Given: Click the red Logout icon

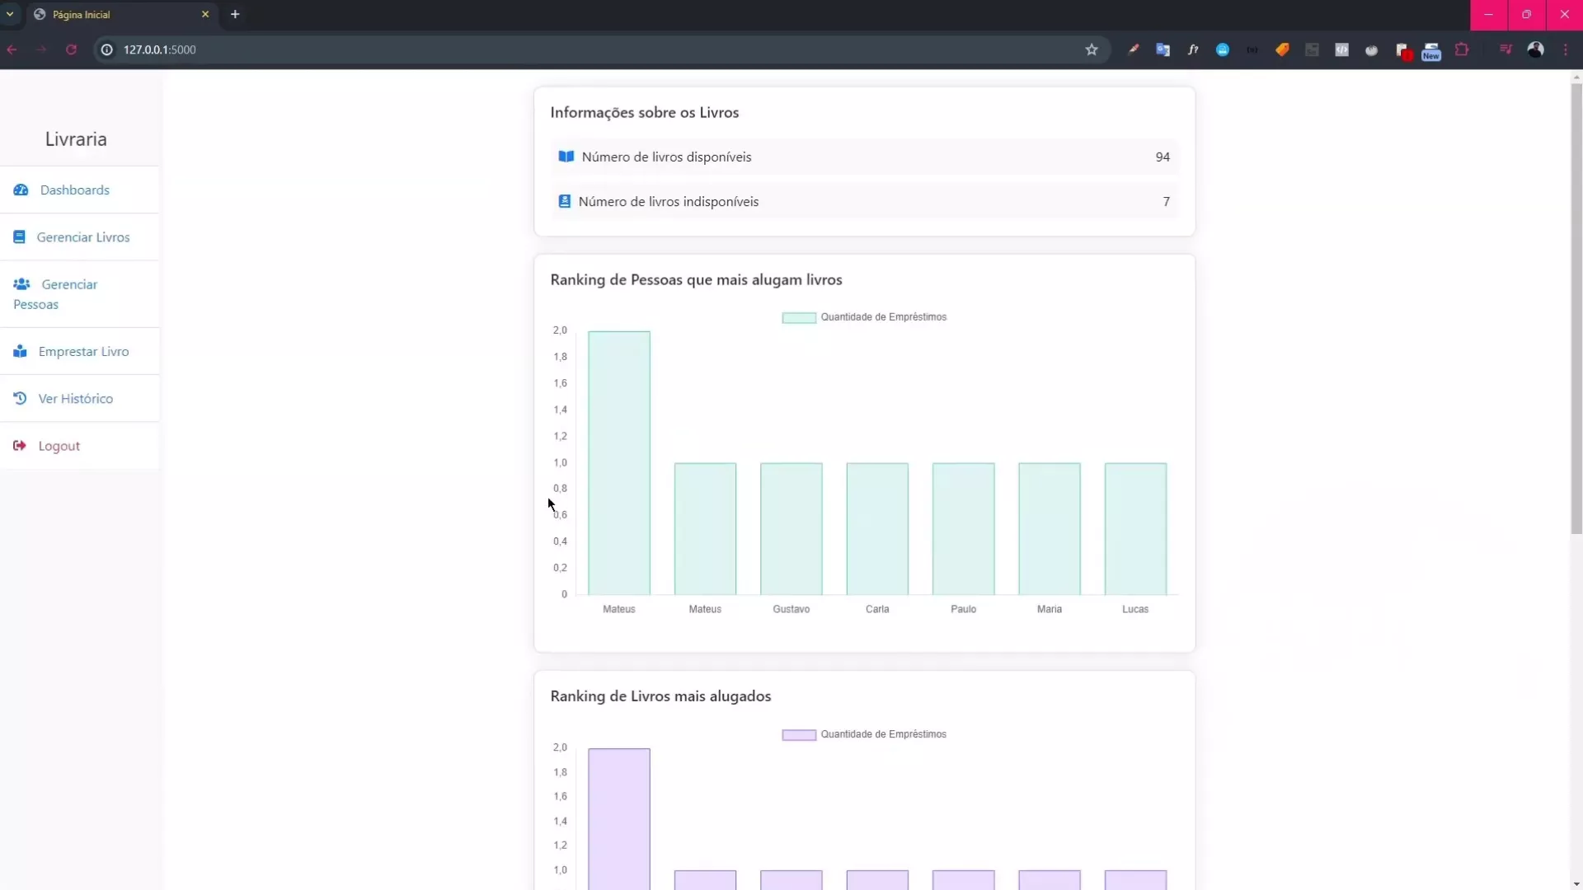Looking at the screenshot, I should tap(20, 445).
